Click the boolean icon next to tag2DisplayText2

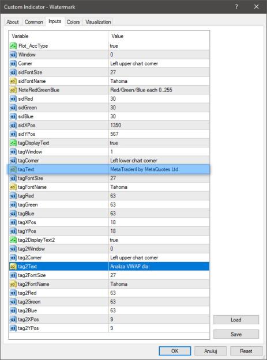coord(13,240)
